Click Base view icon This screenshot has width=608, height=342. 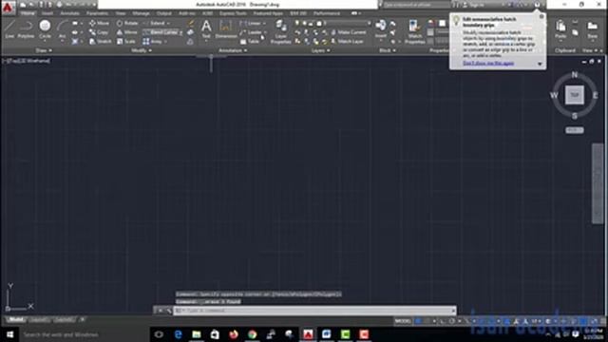[x=592, y=29]
